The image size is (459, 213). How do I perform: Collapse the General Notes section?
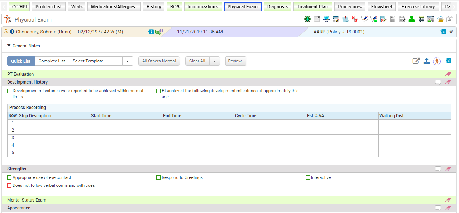(9, 46)
